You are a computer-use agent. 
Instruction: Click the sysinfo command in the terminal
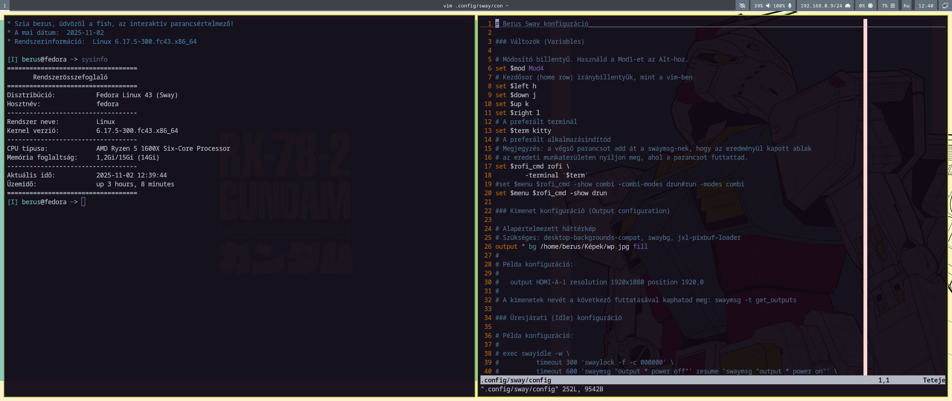pos(94,59)
